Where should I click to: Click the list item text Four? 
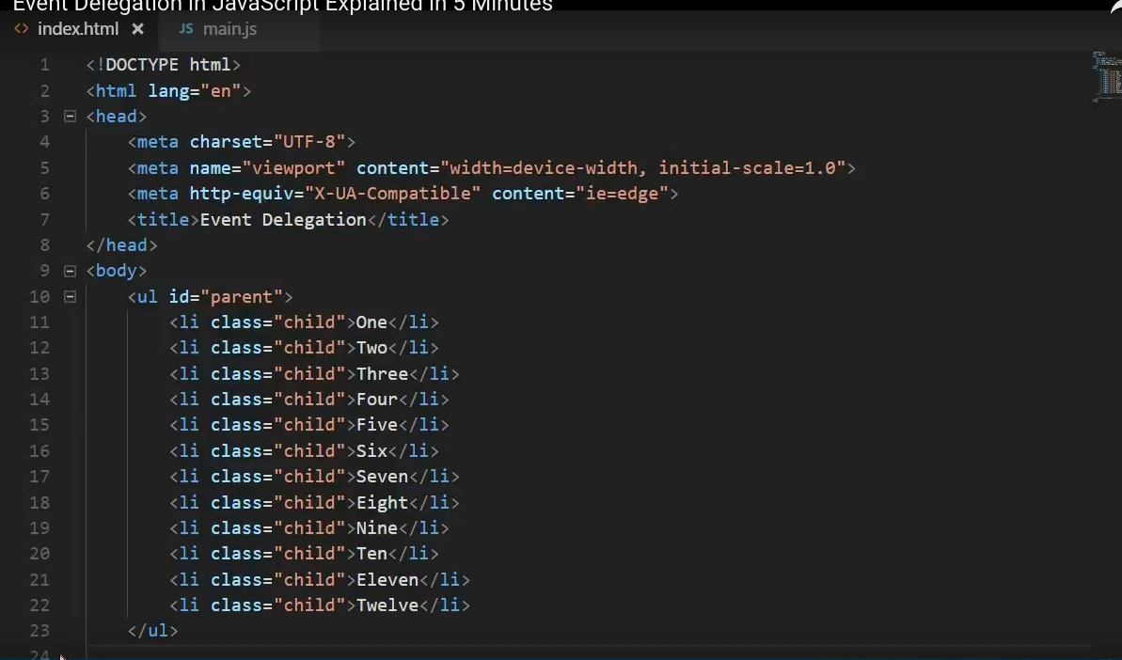click(x=376, y=400)
